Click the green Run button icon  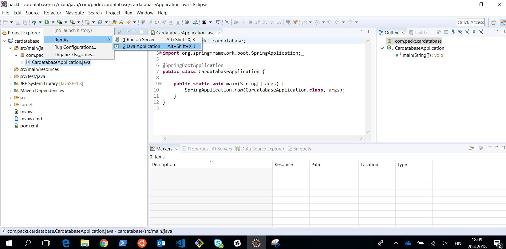[x=47, y=22]
